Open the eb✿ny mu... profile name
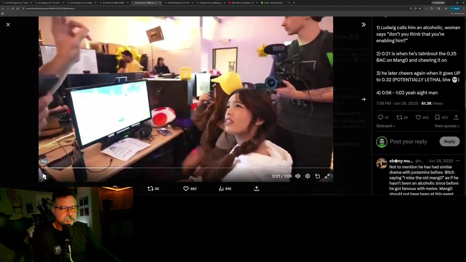The image size is (466, 262). [x=401, y=161]
